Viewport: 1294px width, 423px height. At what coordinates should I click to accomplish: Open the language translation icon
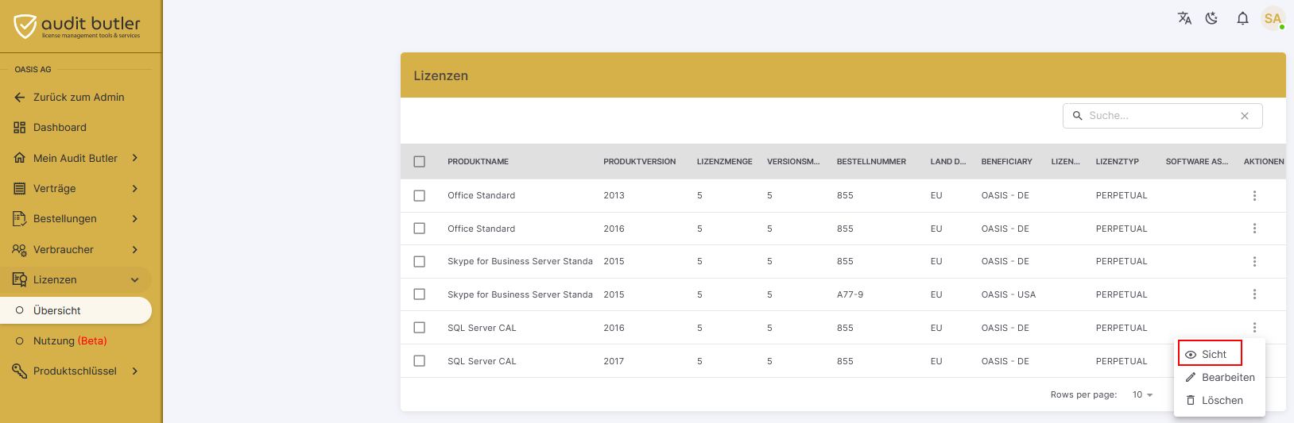click(x=1184, y=18)
